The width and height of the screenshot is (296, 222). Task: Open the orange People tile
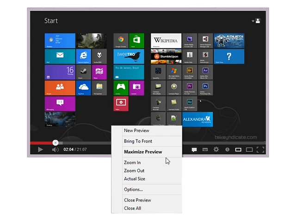click(x=60, y=88)
